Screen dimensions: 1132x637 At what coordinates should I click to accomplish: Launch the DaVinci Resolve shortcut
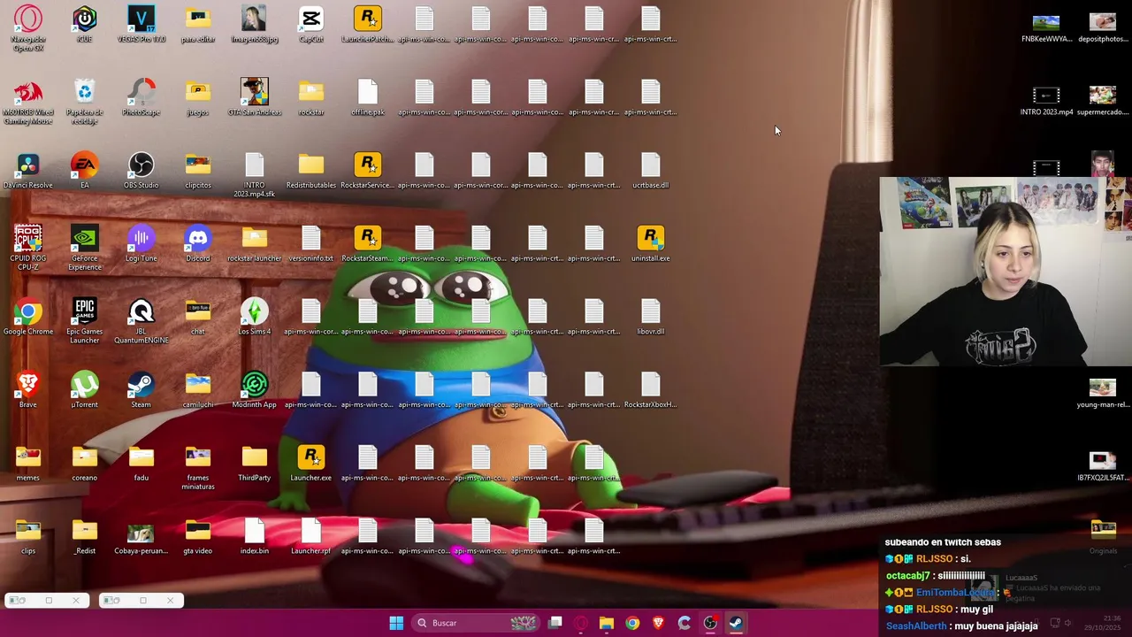click(28, 171)
